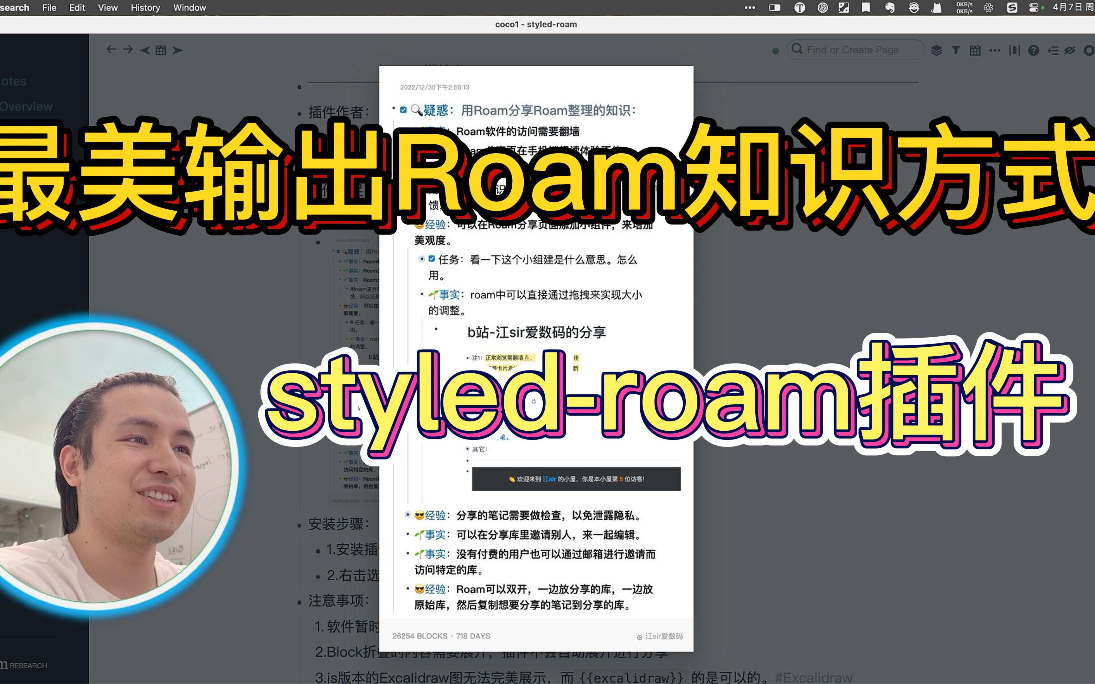
Task: Open the smiling face menu bar icon
Action: [913, 8]
